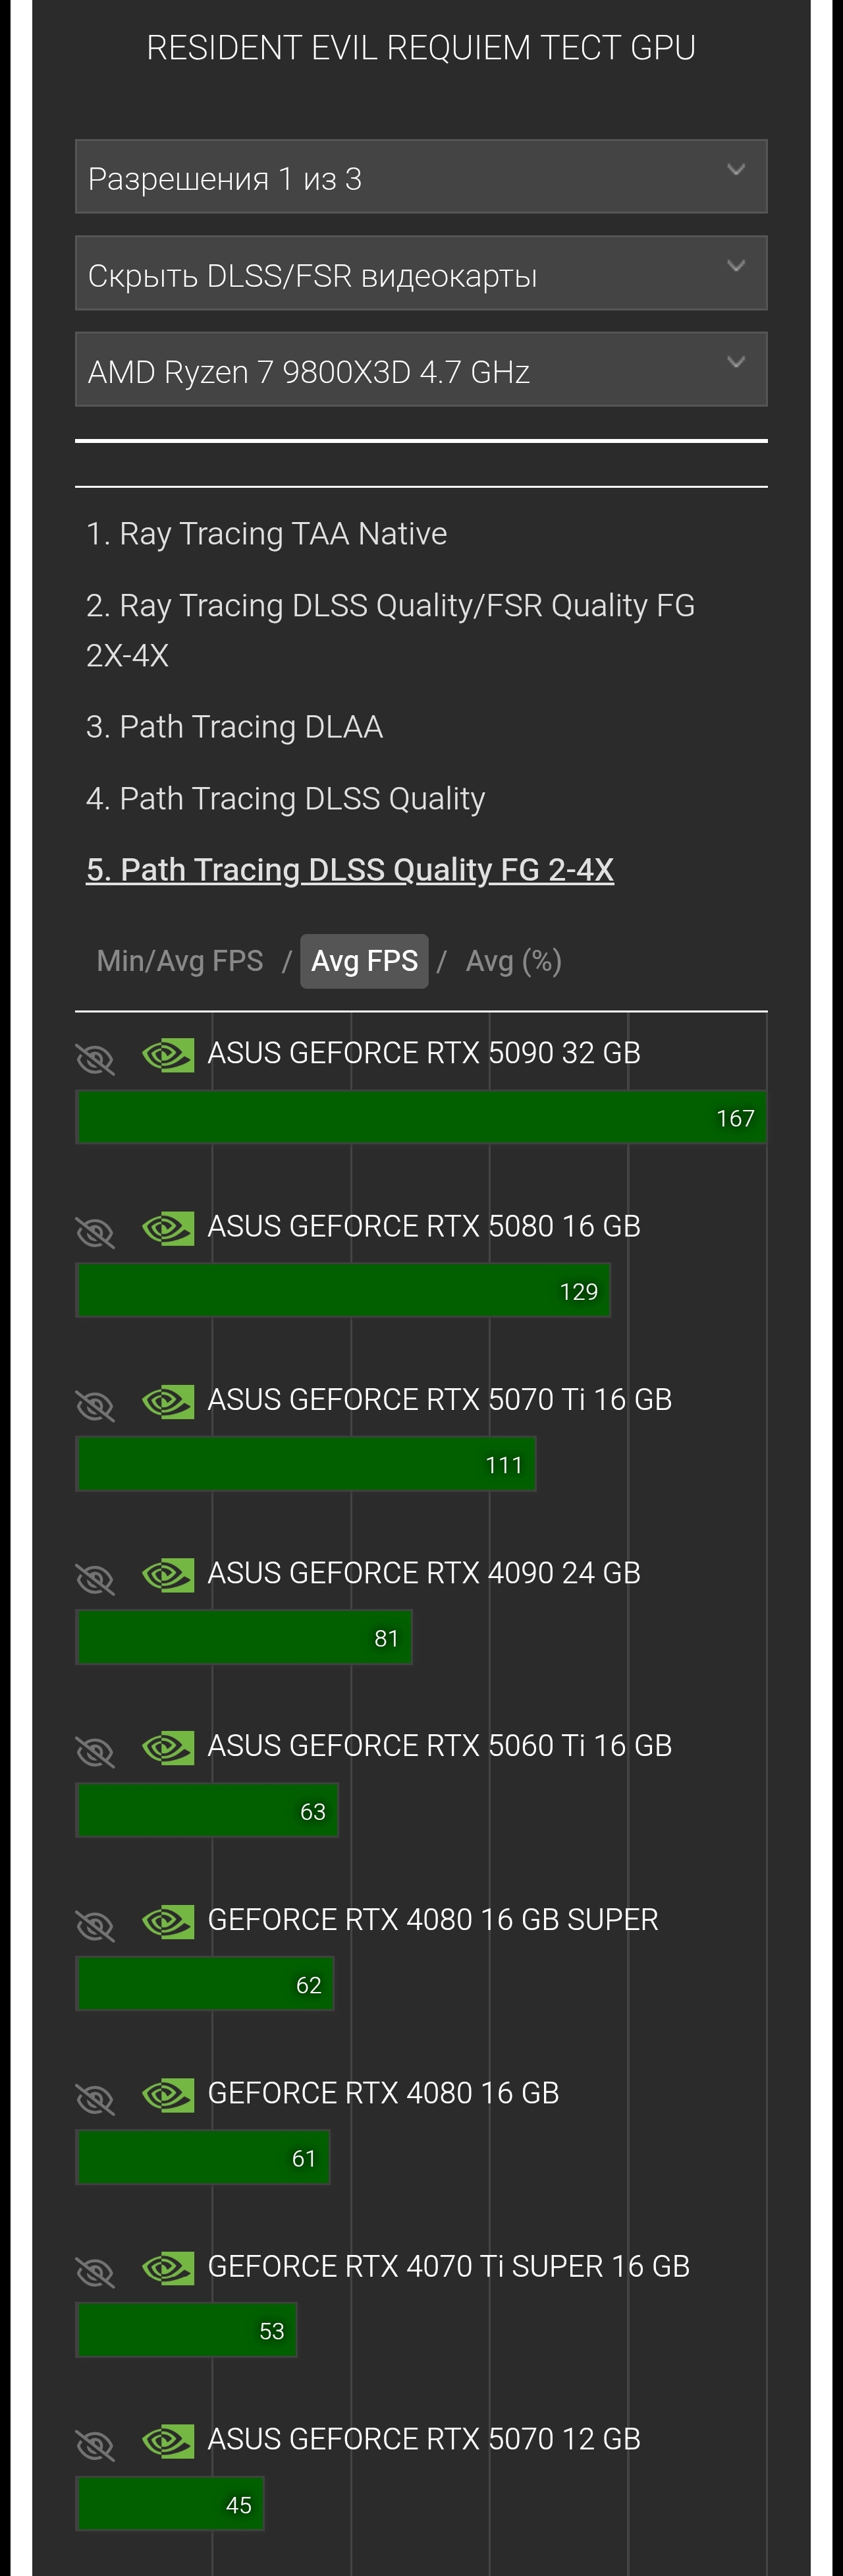Click the Nvidia logo beside RTX 5080
The height and width of the screenshot is (2576, 843).
tap(168, 1228)
